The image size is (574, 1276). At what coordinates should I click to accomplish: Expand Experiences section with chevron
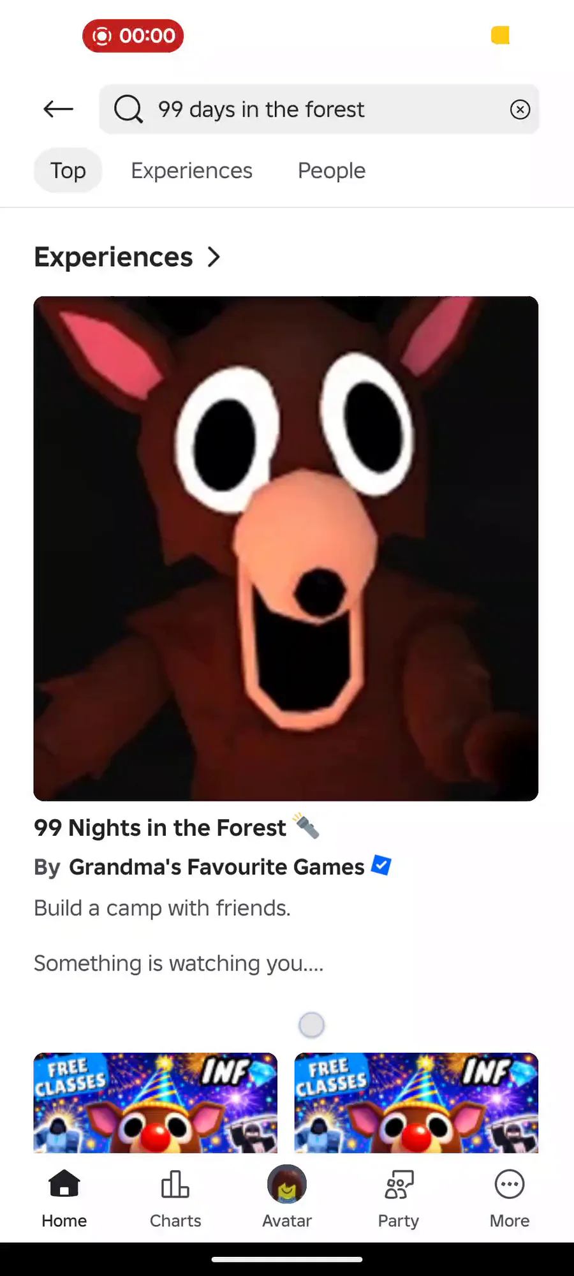(x=214, y=257)
